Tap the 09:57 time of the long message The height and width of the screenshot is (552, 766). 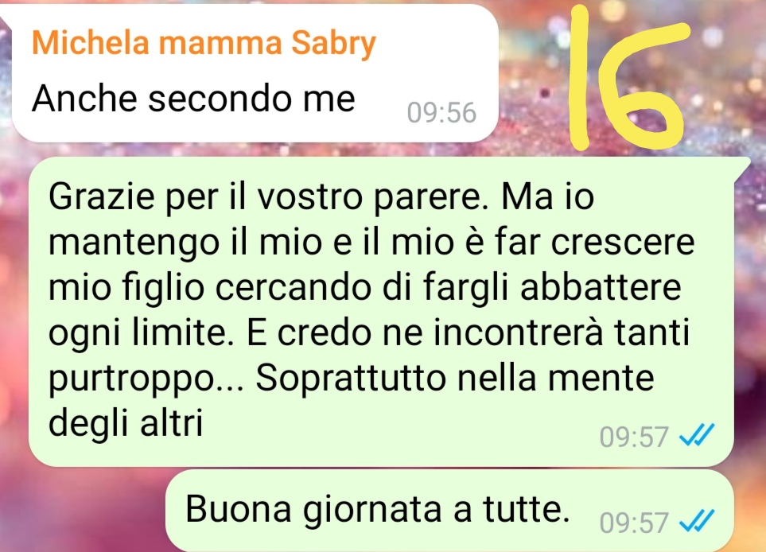pos(634,437)
